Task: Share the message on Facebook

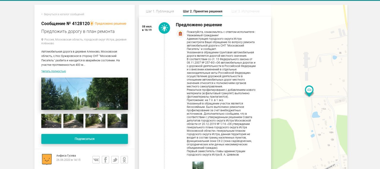Action: coord(105,159)
